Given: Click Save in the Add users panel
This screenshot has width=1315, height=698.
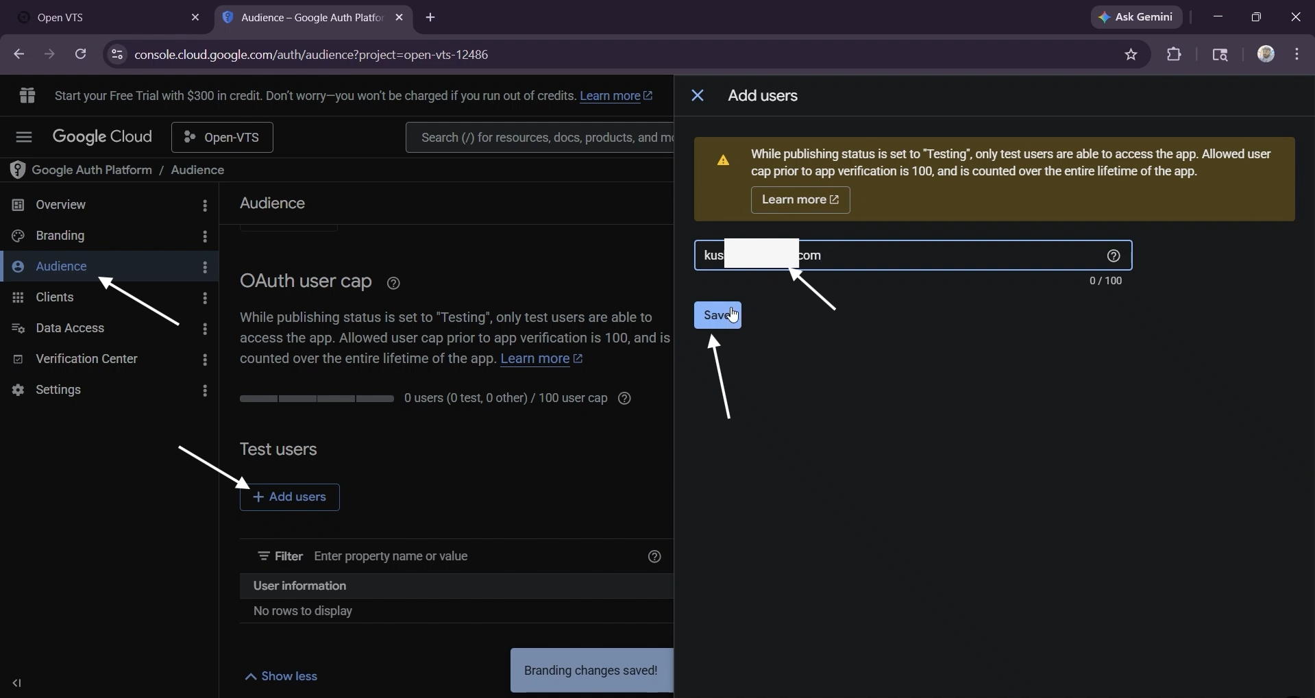Looking at the screenshot, I should click(717, 315).
